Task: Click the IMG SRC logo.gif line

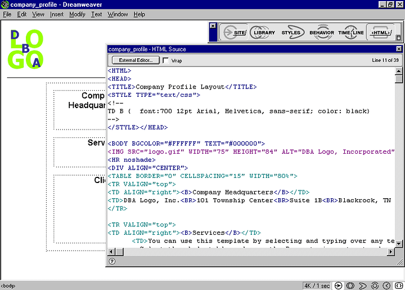Action: (251, 151)
